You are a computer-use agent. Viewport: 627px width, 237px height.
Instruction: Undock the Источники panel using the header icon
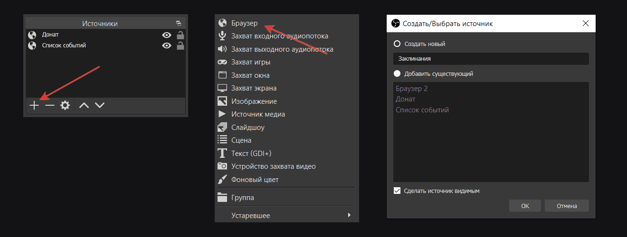179,23
